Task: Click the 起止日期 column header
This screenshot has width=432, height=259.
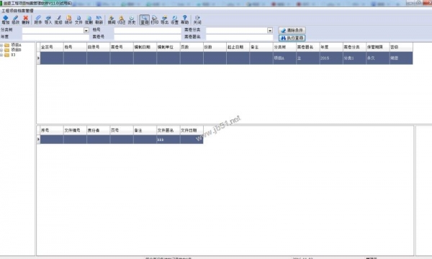Action: click(238, 47)
